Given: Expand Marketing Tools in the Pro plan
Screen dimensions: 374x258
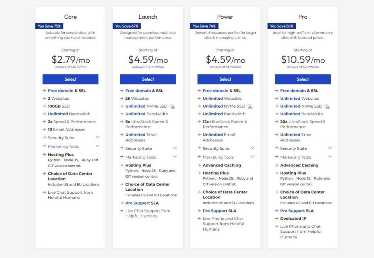Looking at the screenshot, I should (330, 157).
